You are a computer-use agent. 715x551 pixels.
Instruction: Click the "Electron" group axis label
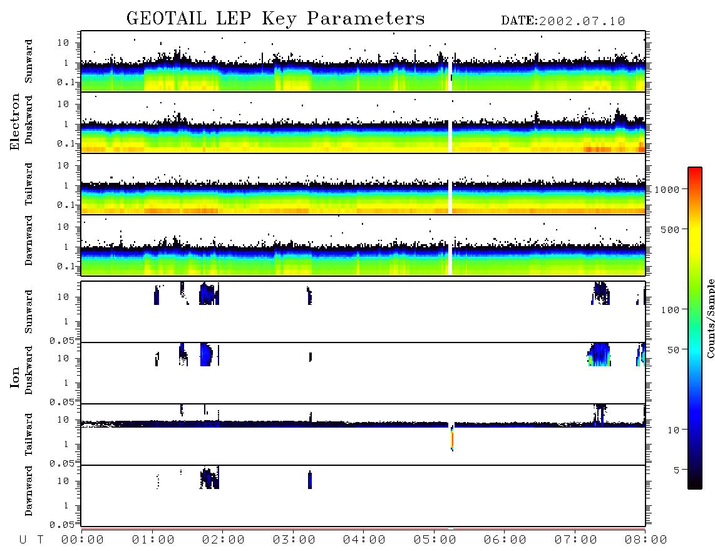pyautogui.click(x=14, y=121)
